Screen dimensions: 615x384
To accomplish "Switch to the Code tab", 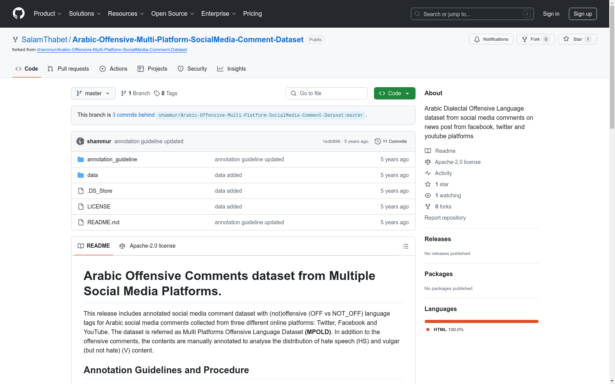I will (27, 69).
